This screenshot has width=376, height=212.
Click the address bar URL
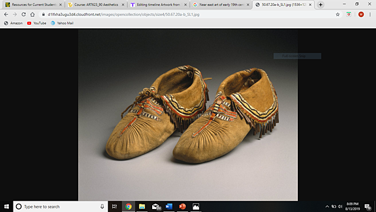tap(123, 14)
